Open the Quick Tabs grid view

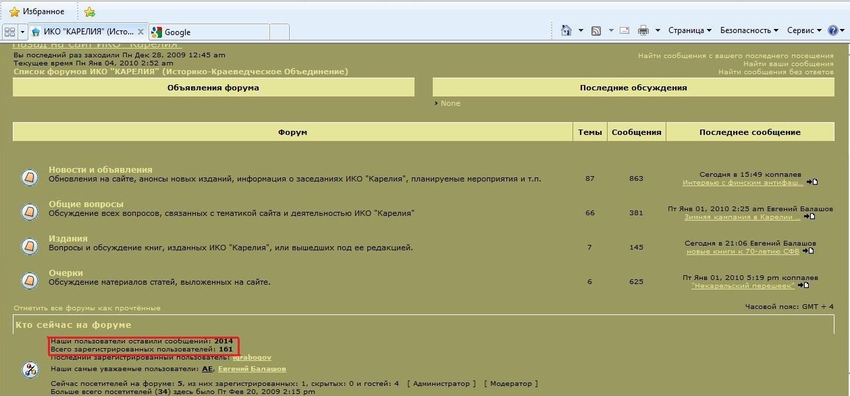[9, 32]
